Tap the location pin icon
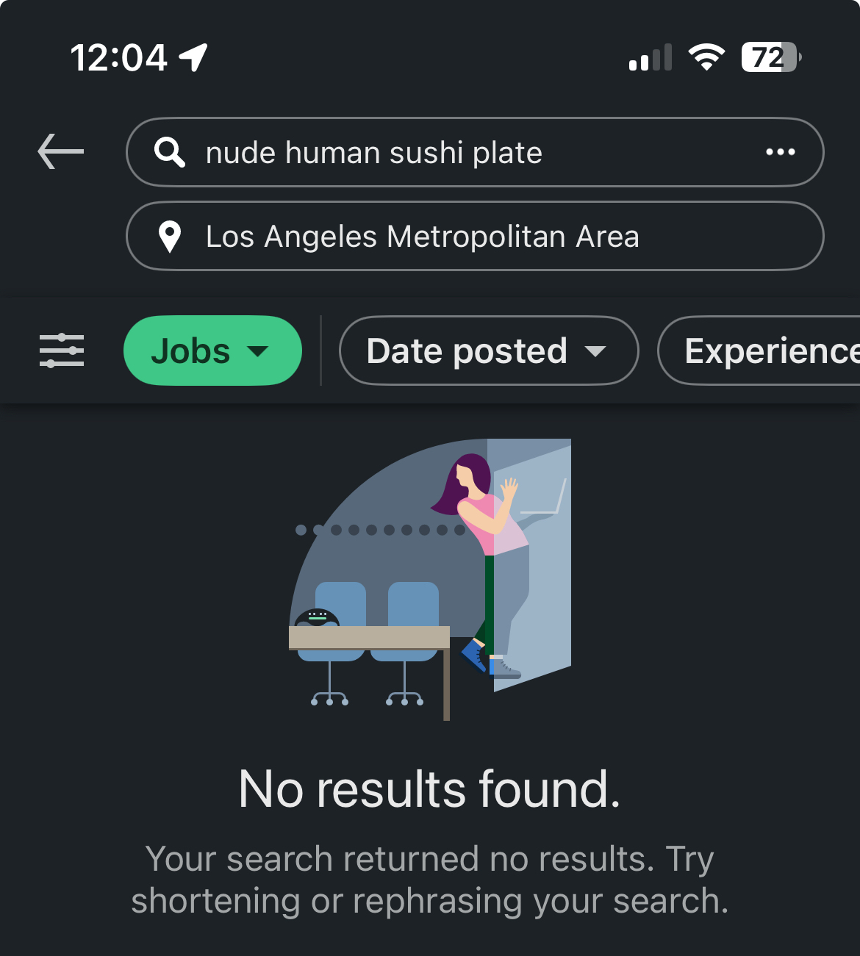Image resolution: width=860 pixels, height=956 pixels. (x=170, y=237)
